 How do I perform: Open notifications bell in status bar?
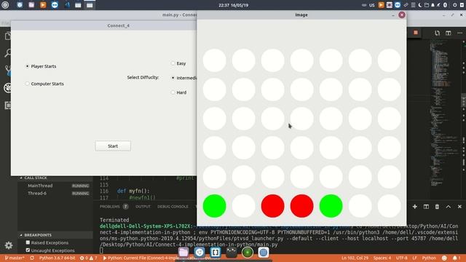coord(456,258)
